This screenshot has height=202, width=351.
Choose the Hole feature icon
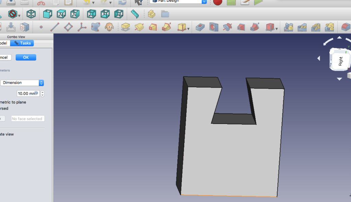coord(213,27)
